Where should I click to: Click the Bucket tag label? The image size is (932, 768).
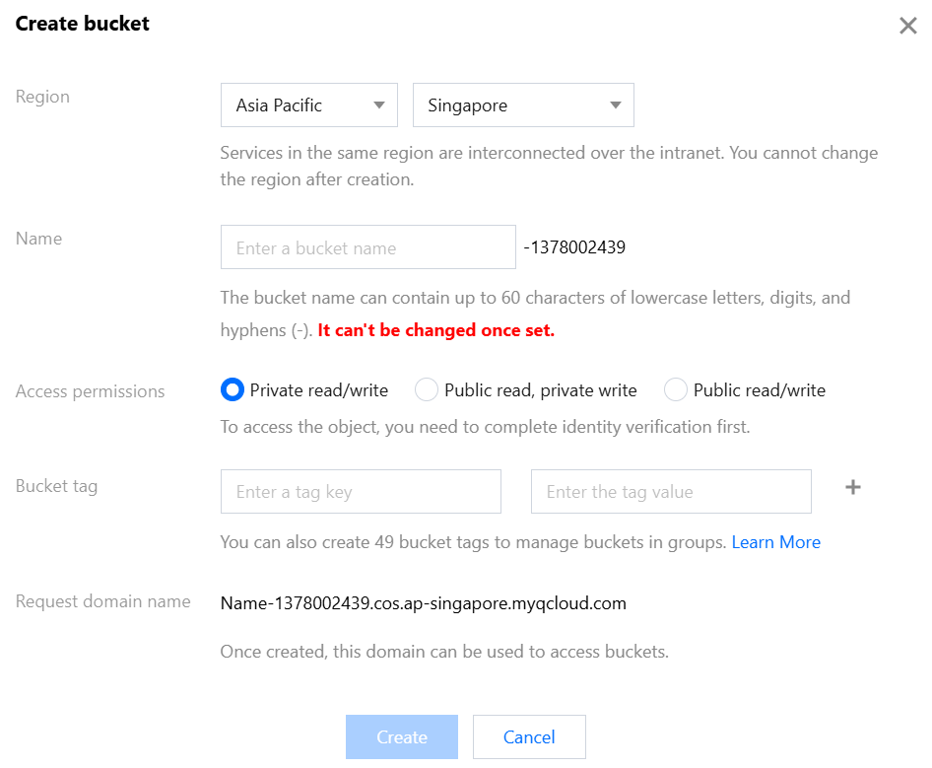tap(56, 486)
